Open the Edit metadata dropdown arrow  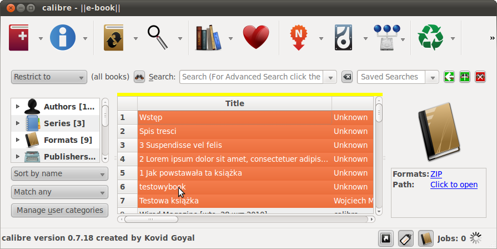(x=85, y=38)
